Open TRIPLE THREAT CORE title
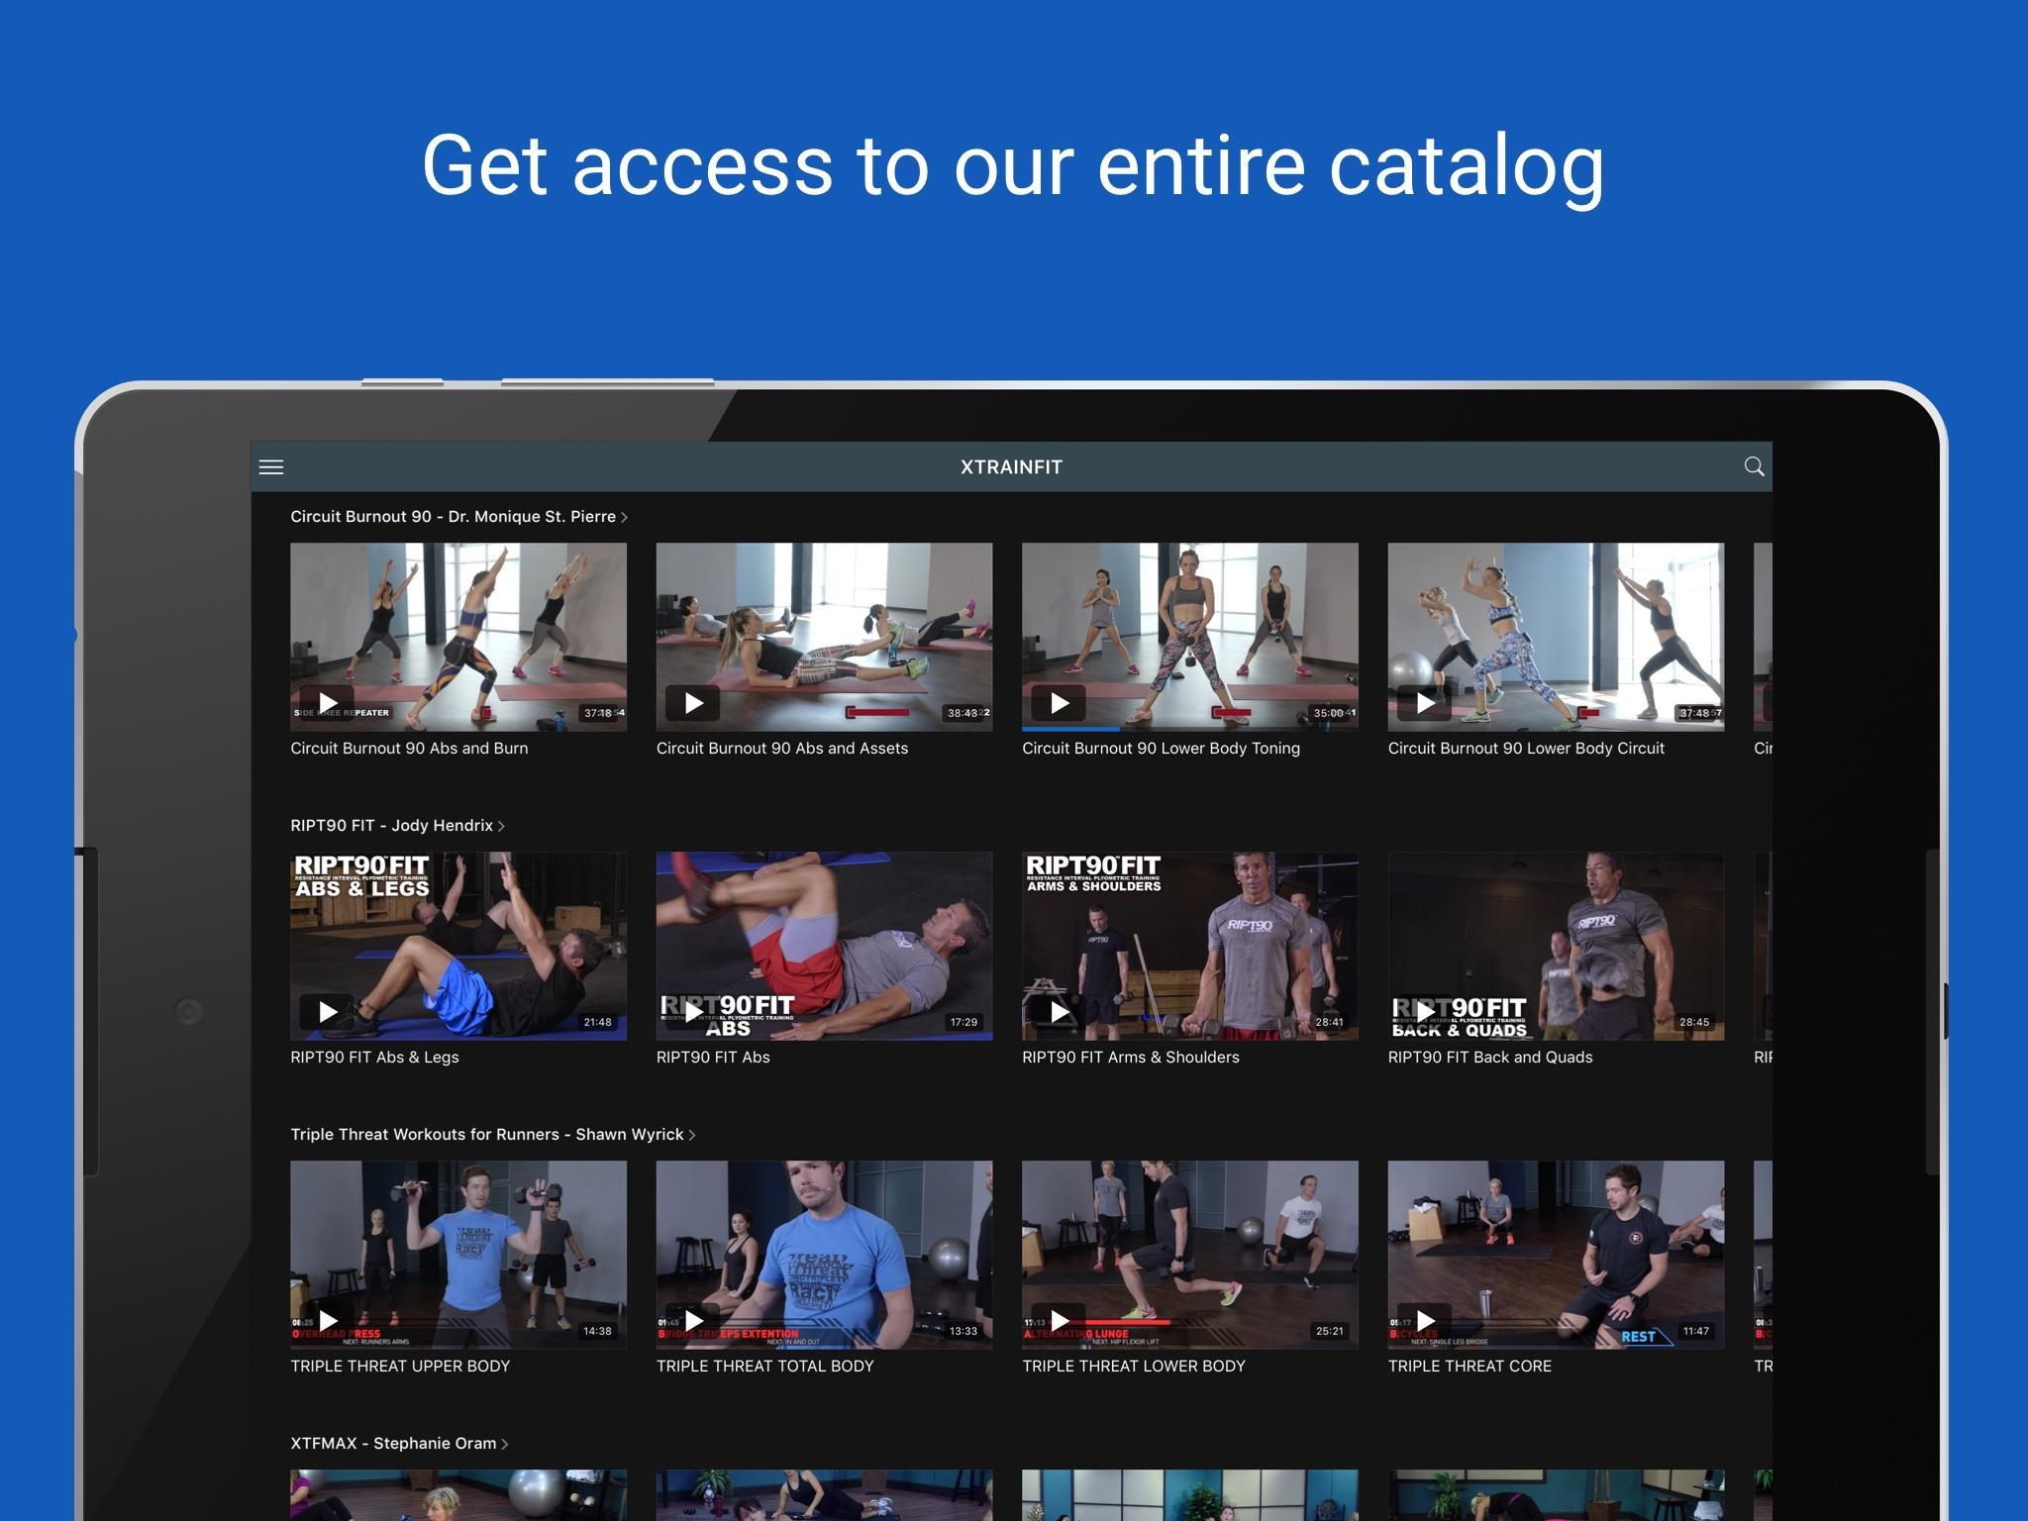 pos(1470,1367)
